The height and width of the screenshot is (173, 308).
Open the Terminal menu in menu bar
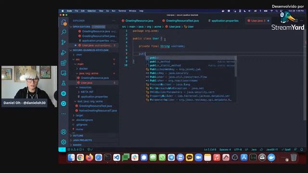point(122,11)
